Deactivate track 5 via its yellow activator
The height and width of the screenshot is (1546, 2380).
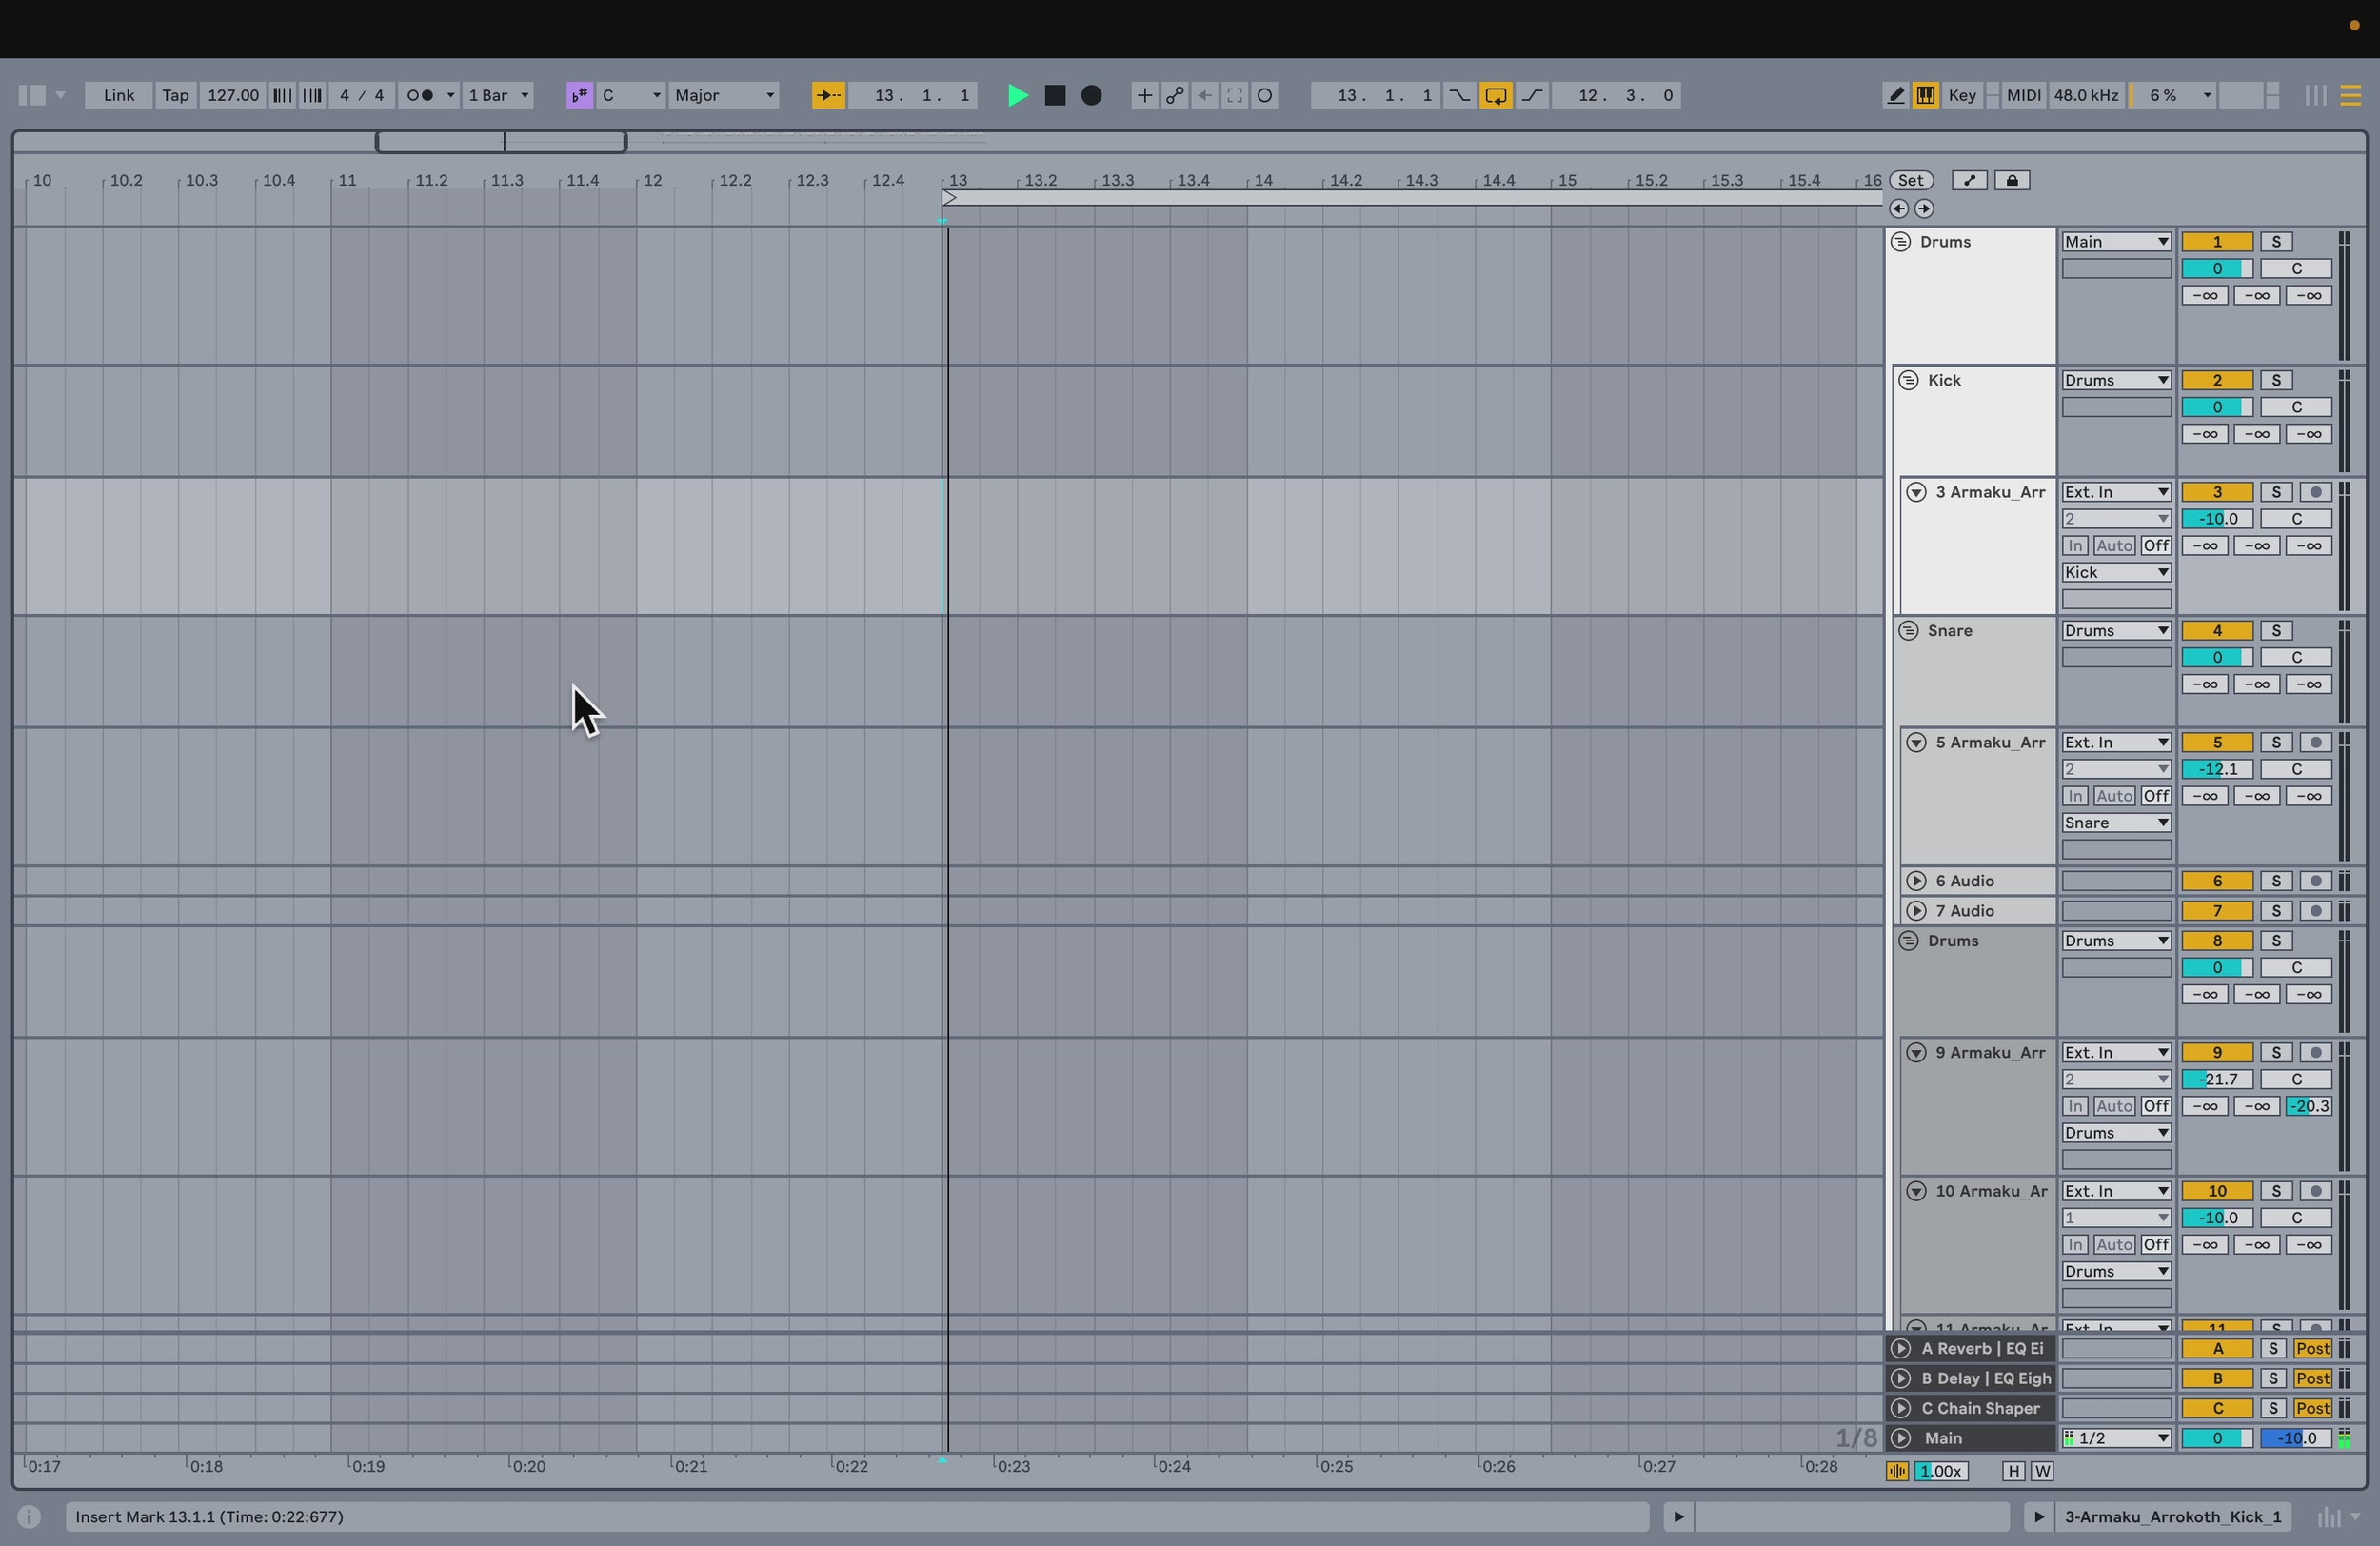pyautogui.click(x=2216, y=742)
